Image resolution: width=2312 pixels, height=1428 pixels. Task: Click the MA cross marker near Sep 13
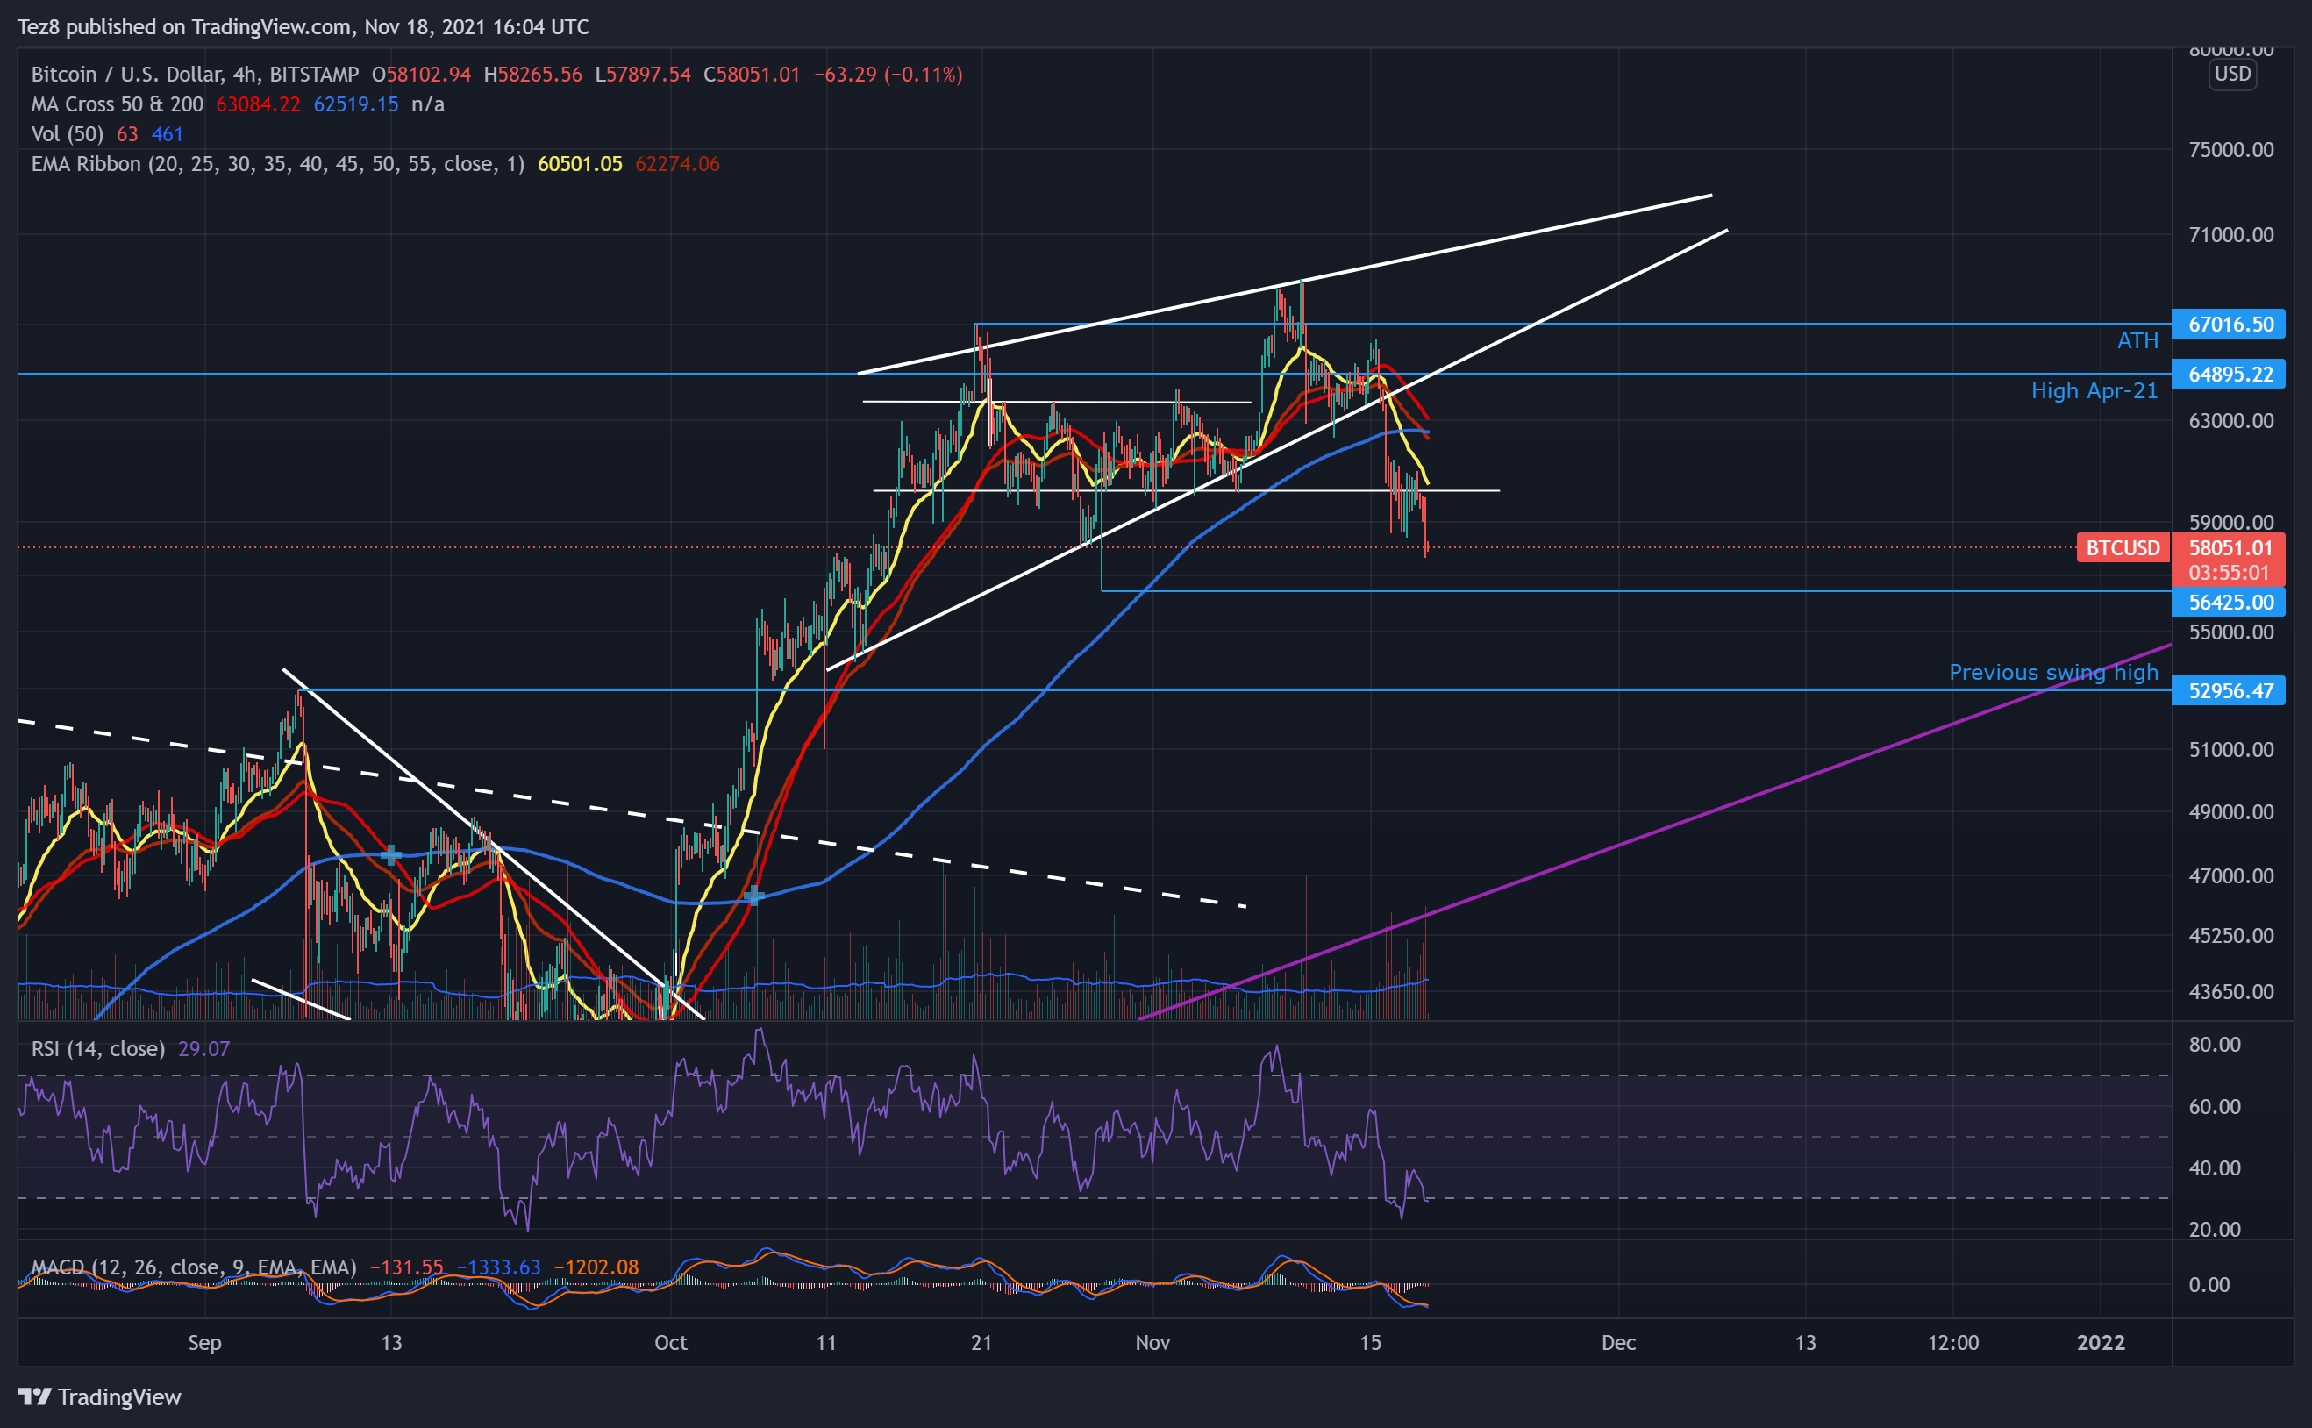coord(390,856)
